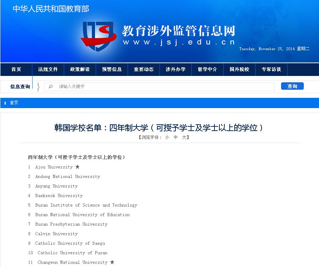Image resolution: width=319 pixels, height=267 pixels.
Task: Click the star beside Ajou University
Action: click(x=77, y=167)
